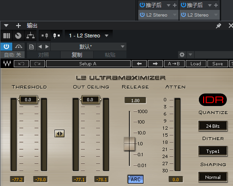Viewport: 233px width, 186px height.
Task: Click Waves previous preset left arrow
Action: pyautogui.click(x=139, y=64)
